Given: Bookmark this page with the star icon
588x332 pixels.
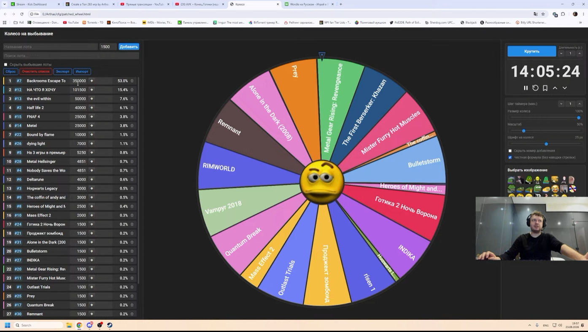Looking at the screenshot, I should tap(543, 14).
